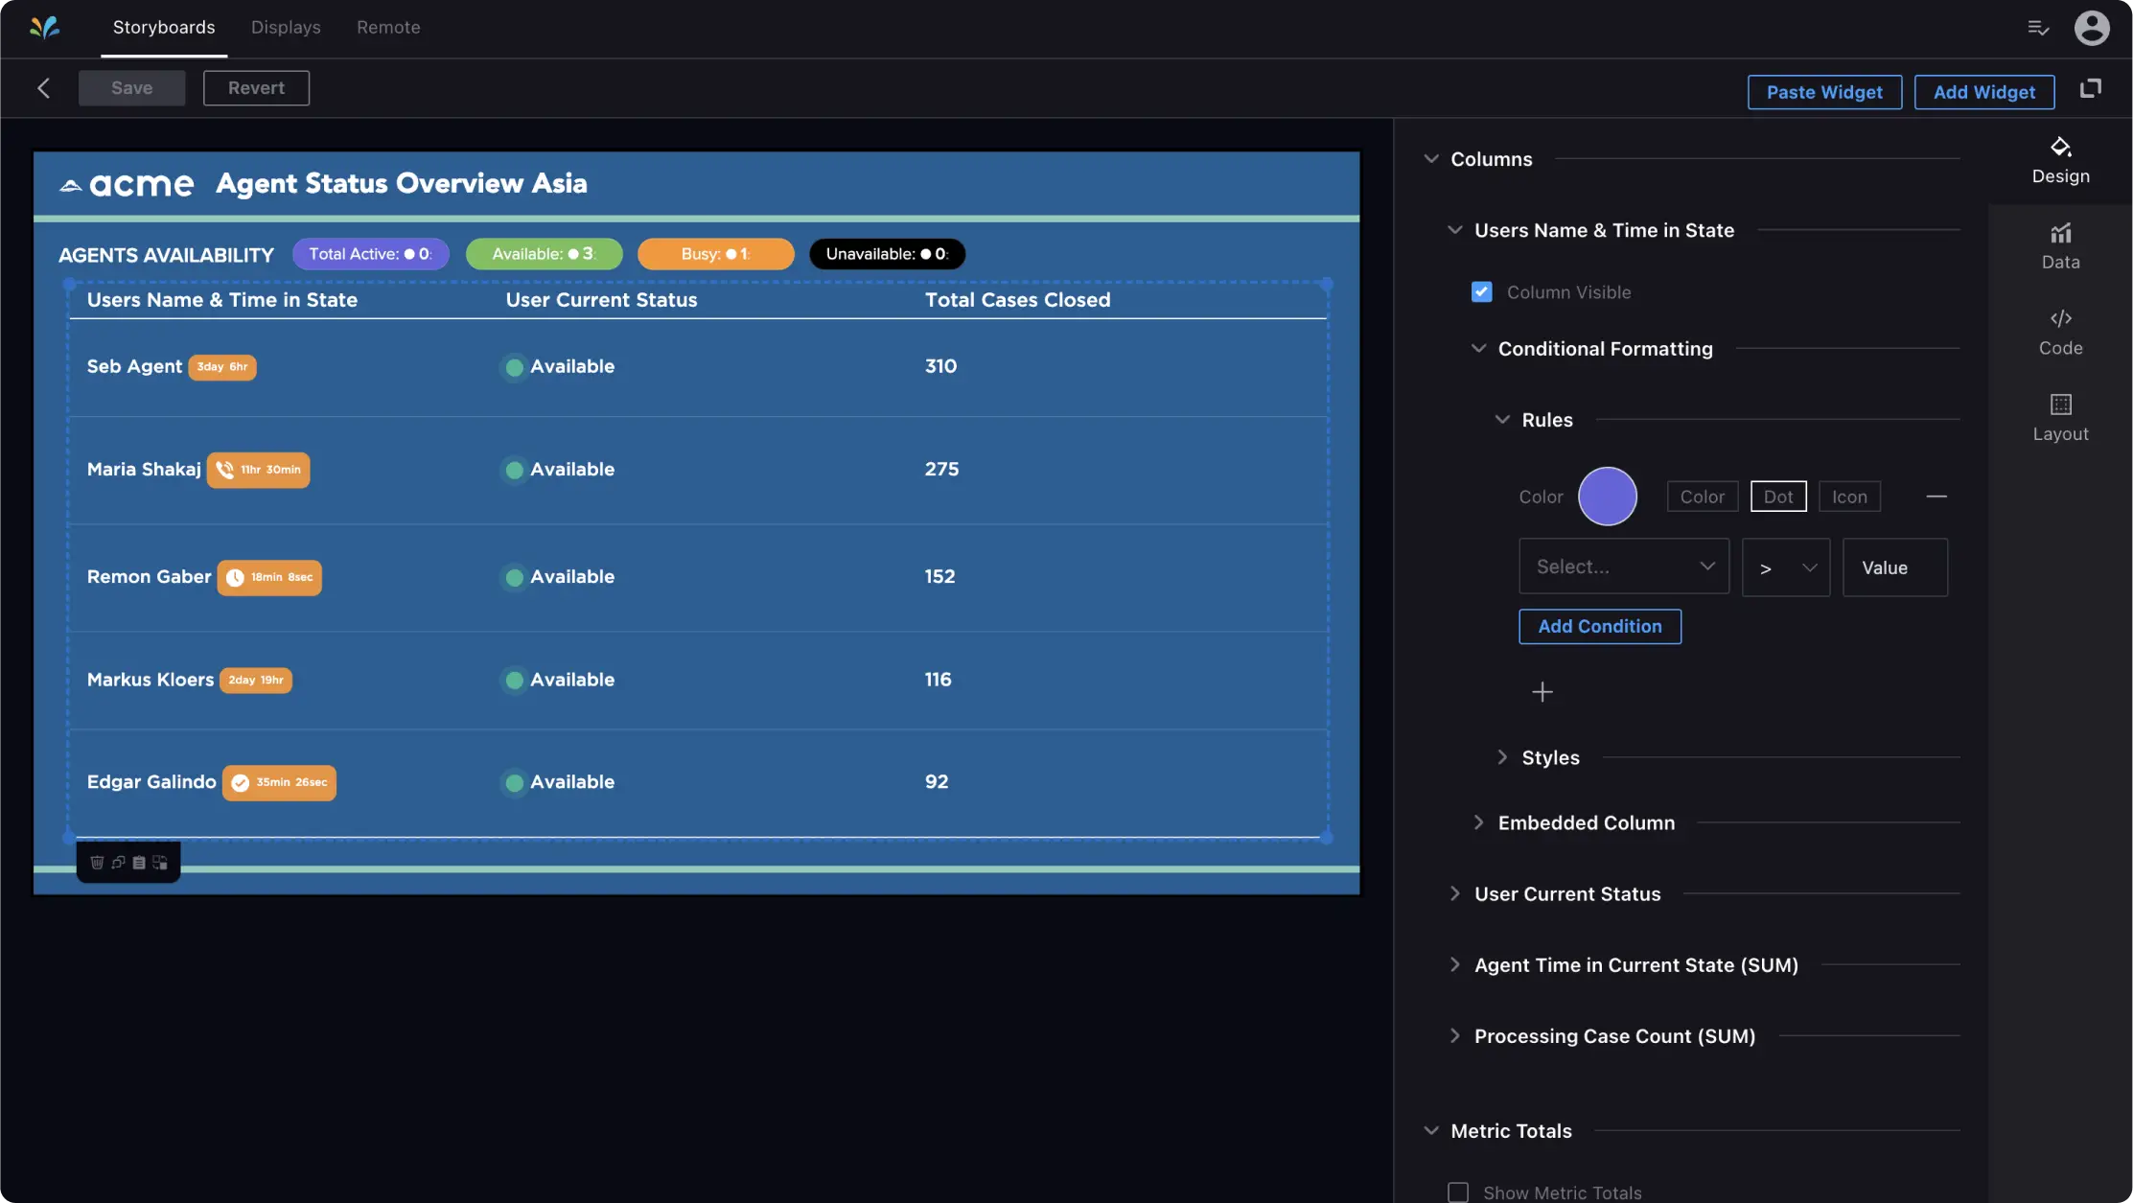Delete widget using the trash icon
Image resolution: width=2133 pixels, height=1203 pixels.
pos(97,863)
